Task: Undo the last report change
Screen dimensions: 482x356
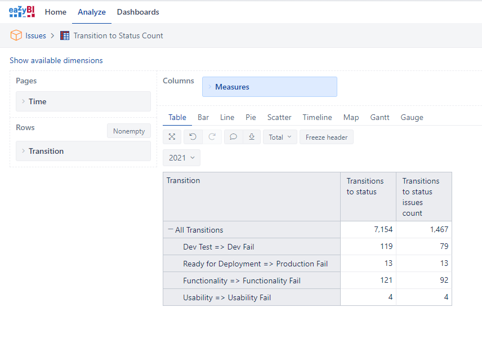Action: [x=193, y=137]
